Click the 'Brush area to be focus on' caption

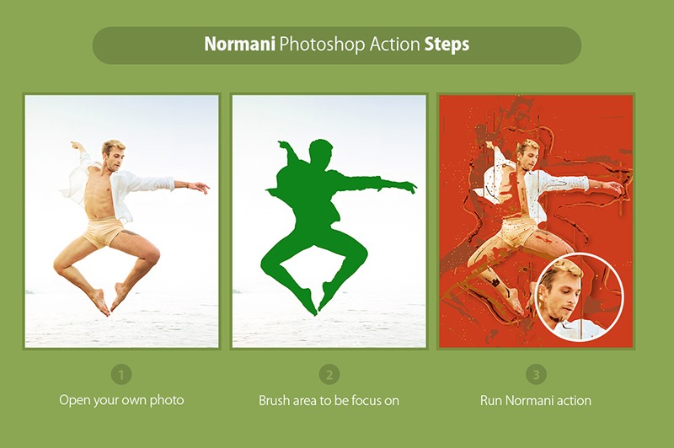[x=329, y=401]
